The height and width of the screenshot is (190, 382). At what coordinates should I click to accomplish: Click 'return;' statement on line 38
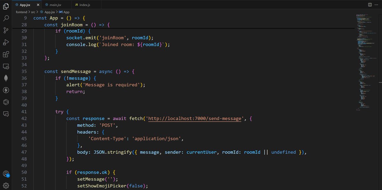(76, 91)
